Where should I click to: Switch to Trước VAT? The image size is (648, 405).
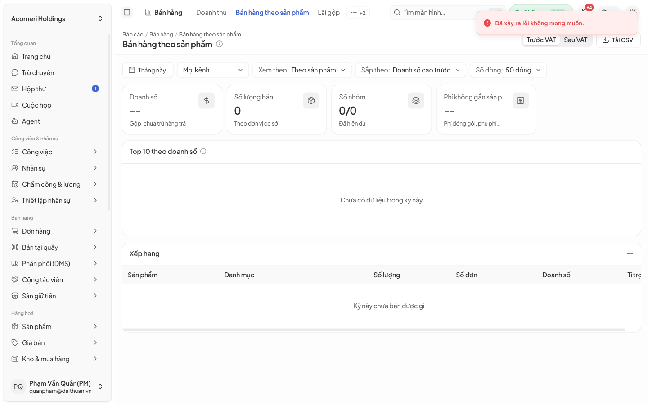point(541,40)
